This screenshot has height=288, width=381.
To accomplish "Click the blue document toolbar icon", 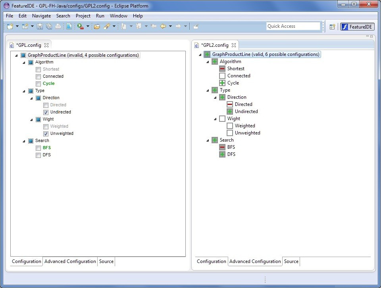I will (x=69, y=26).
